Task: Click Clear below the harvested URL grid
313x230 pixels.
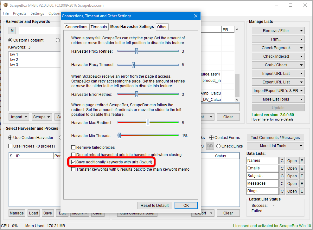Action: coord(228,117)
